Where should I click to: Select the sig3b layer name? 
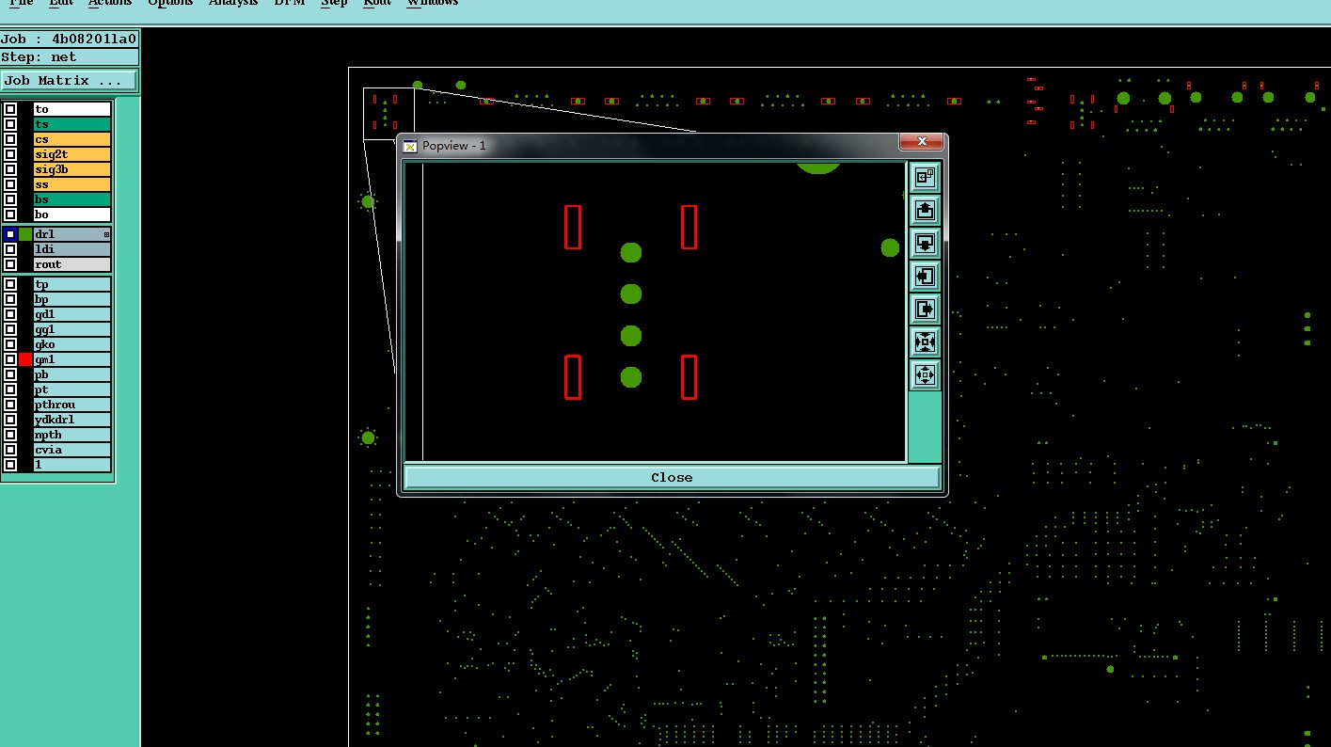[72, 169]
